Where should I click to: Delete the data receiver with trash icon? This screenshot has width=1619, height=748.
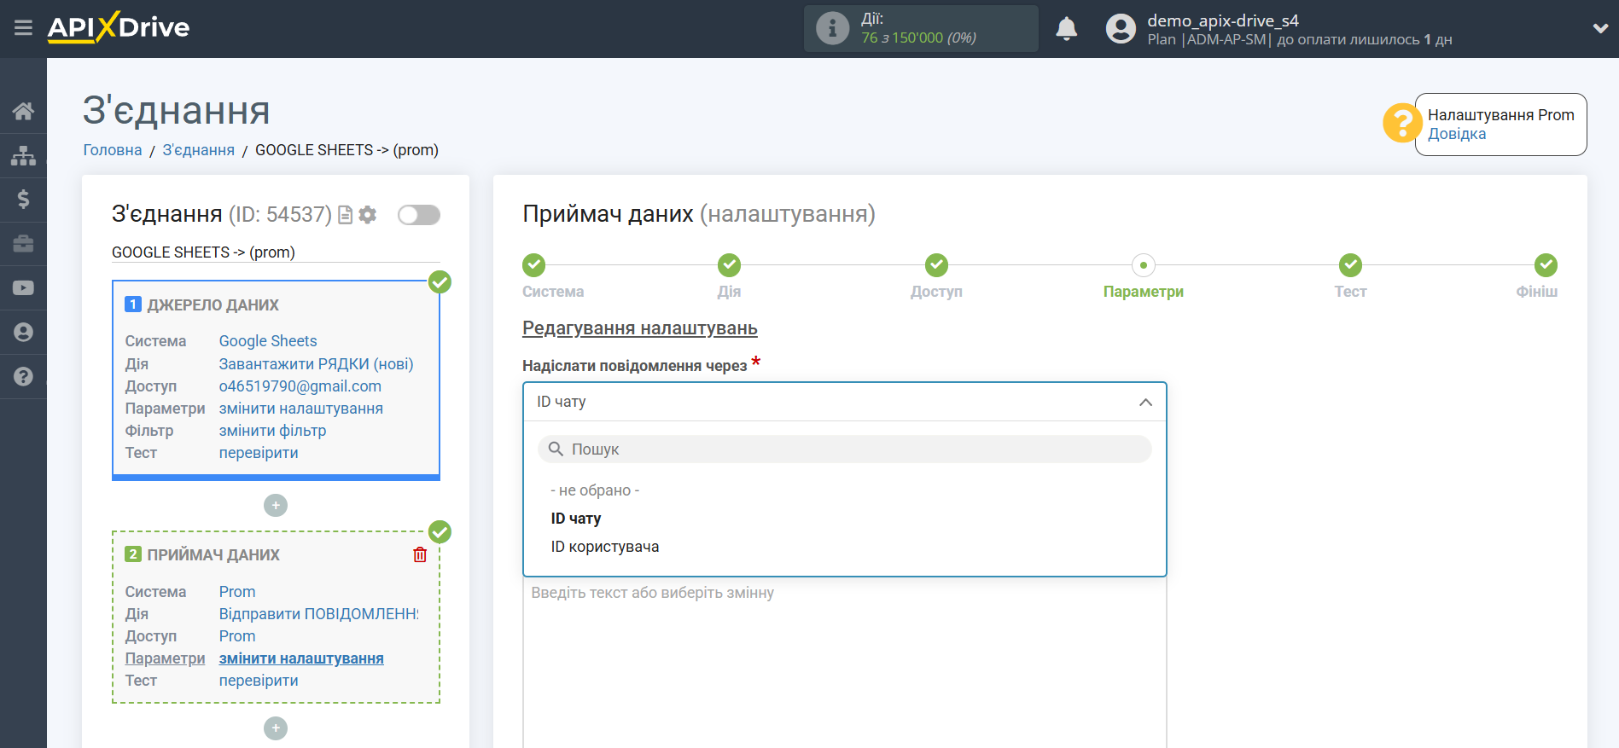420,555
